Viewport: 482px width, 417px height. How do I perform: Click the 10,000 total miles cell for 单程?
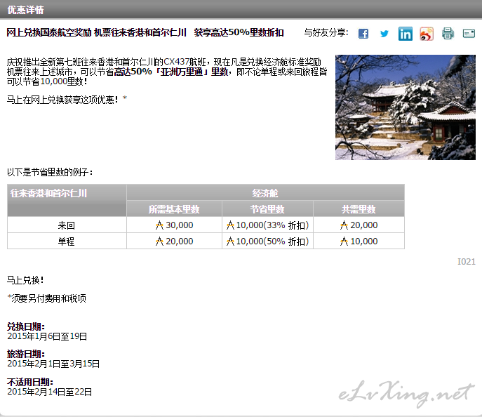click(359, 241)
